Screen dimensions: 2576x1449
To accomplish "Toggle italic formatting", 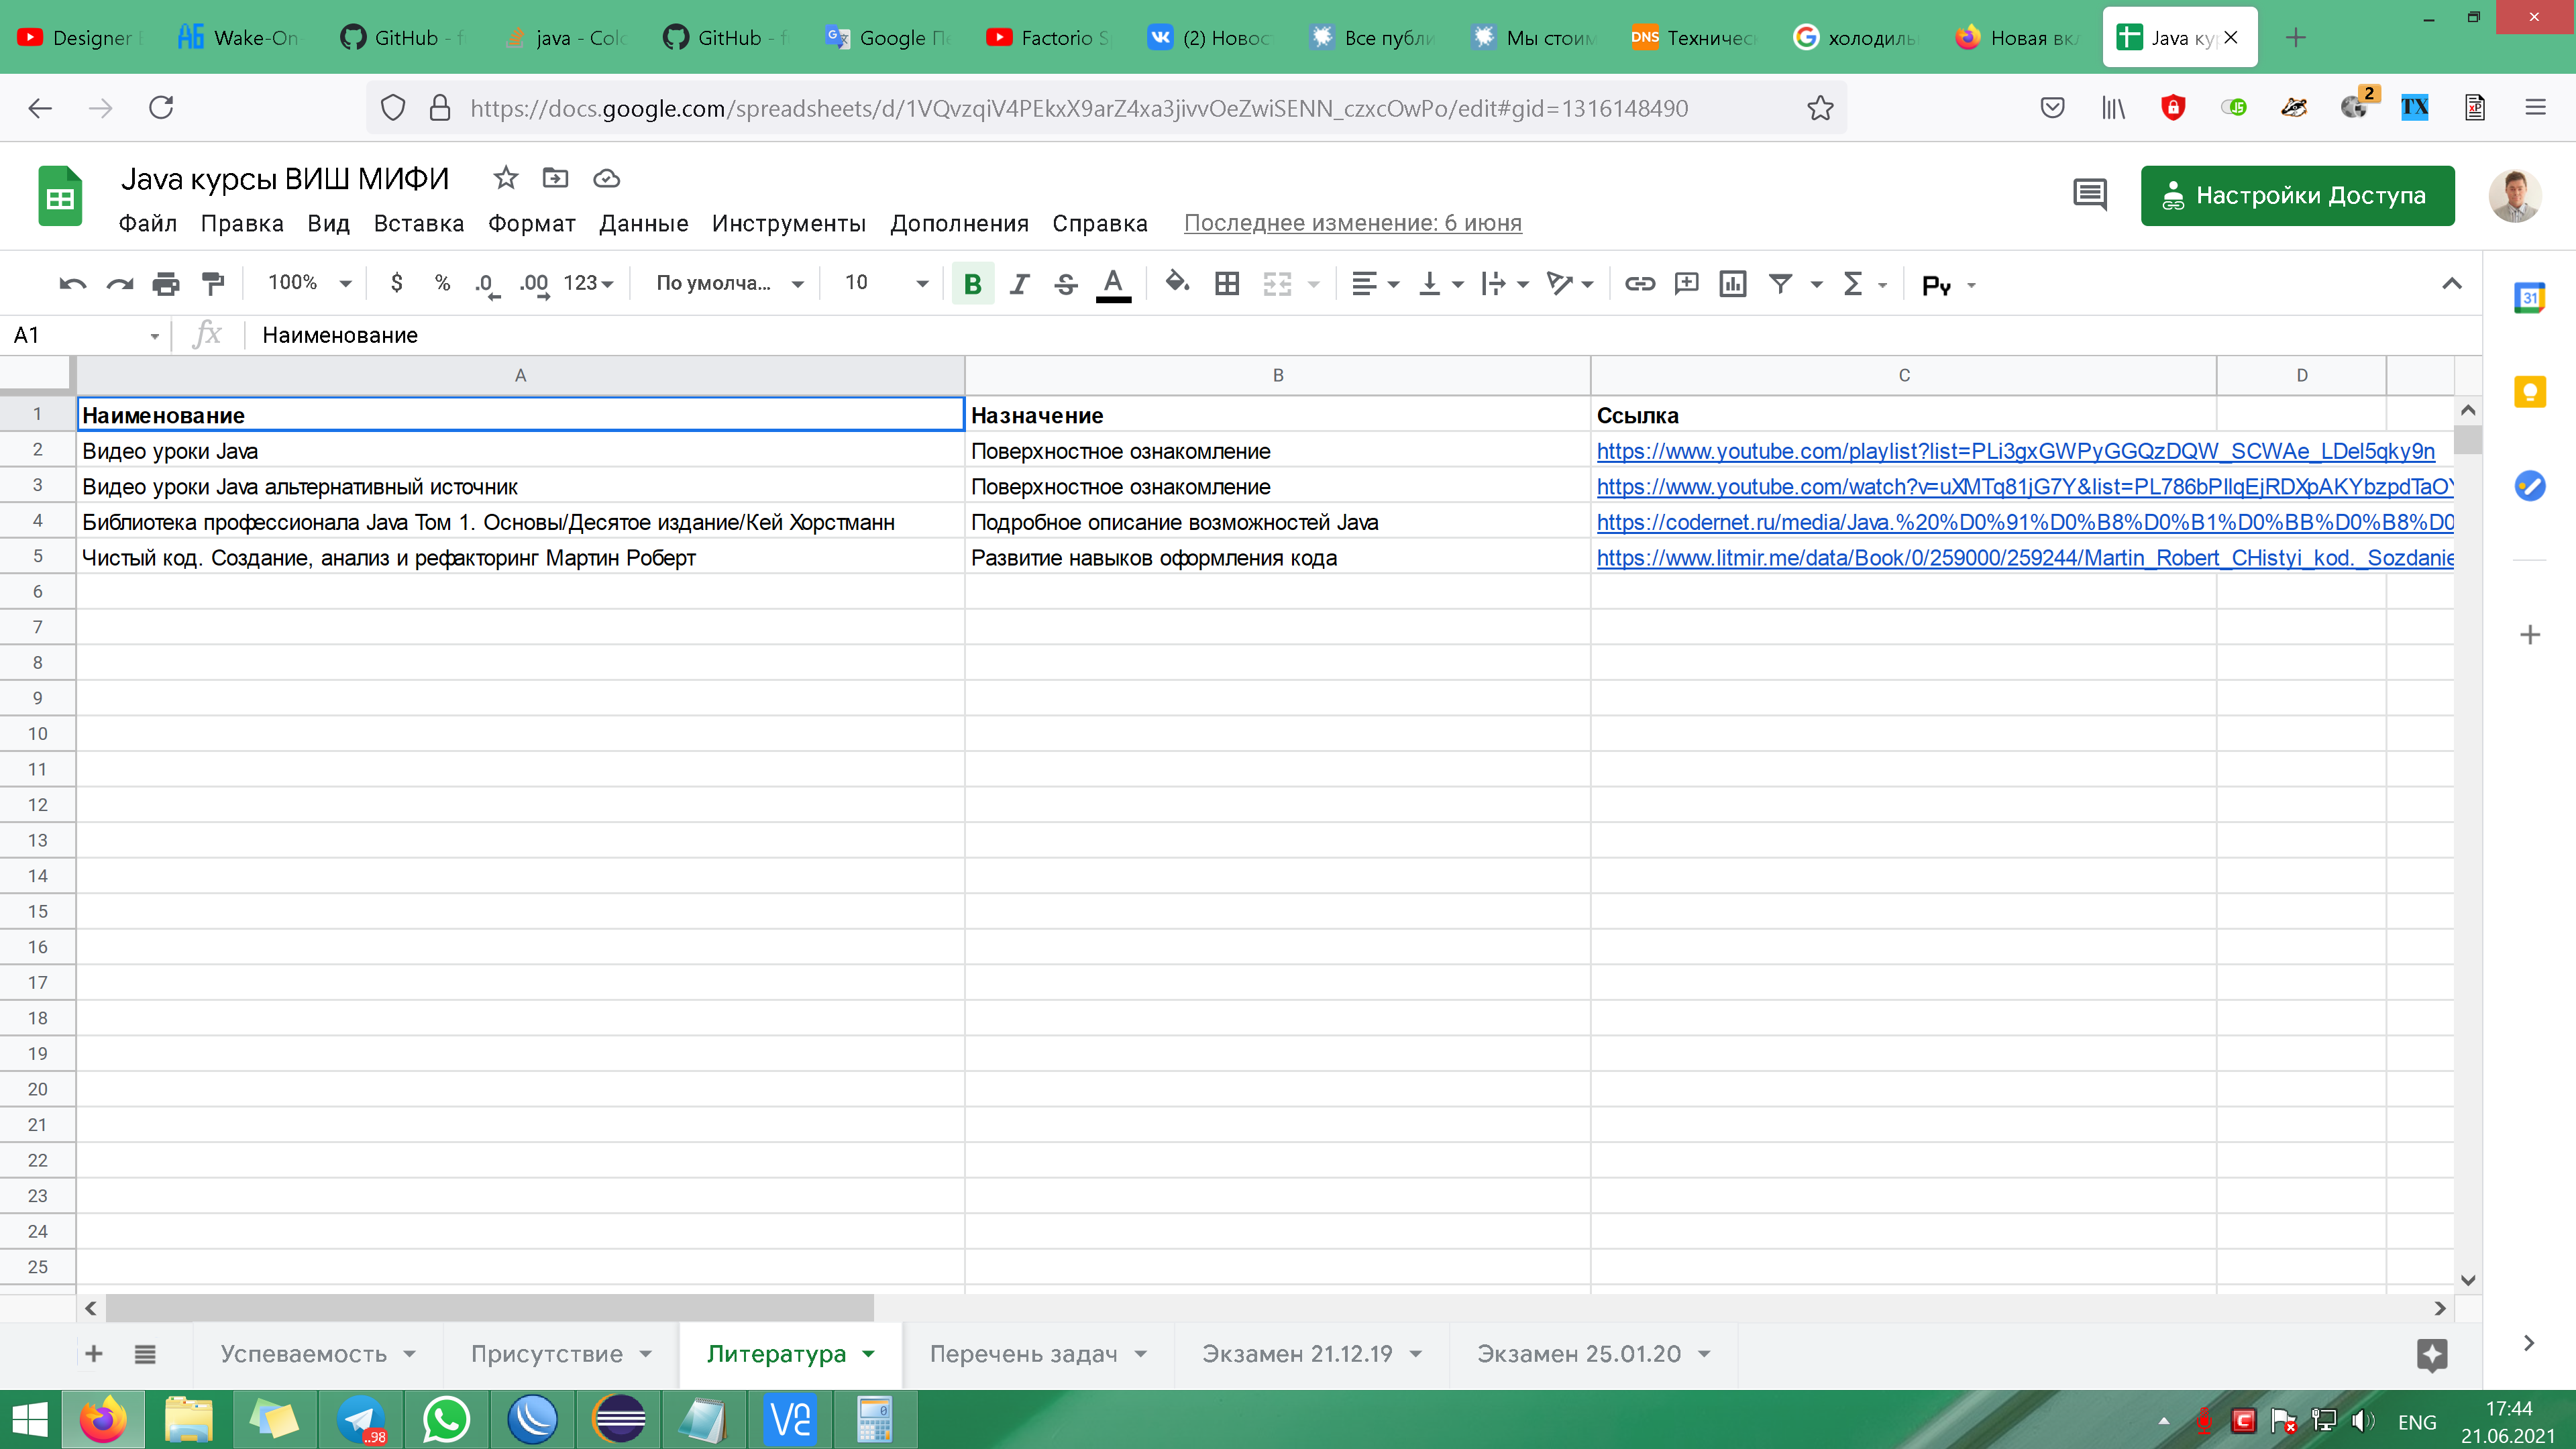I will [1019, 284].
